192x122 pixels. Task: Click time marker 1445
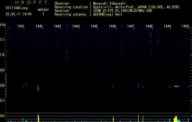click(94, 26)
